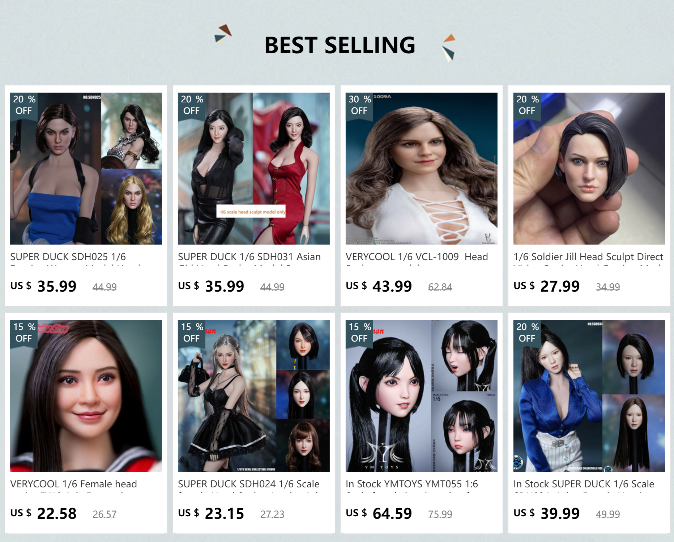Open the Soldier Jill Head Sculpt product image
This screenshot has height=542, width=674.
tap(589, 169)
